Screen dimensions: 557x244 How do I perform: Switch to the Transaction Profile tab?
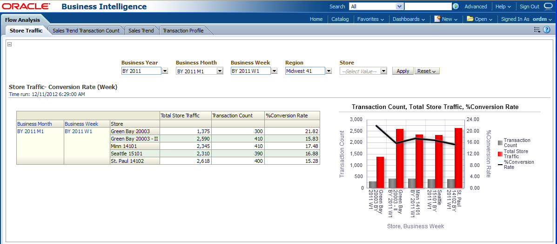183,31
